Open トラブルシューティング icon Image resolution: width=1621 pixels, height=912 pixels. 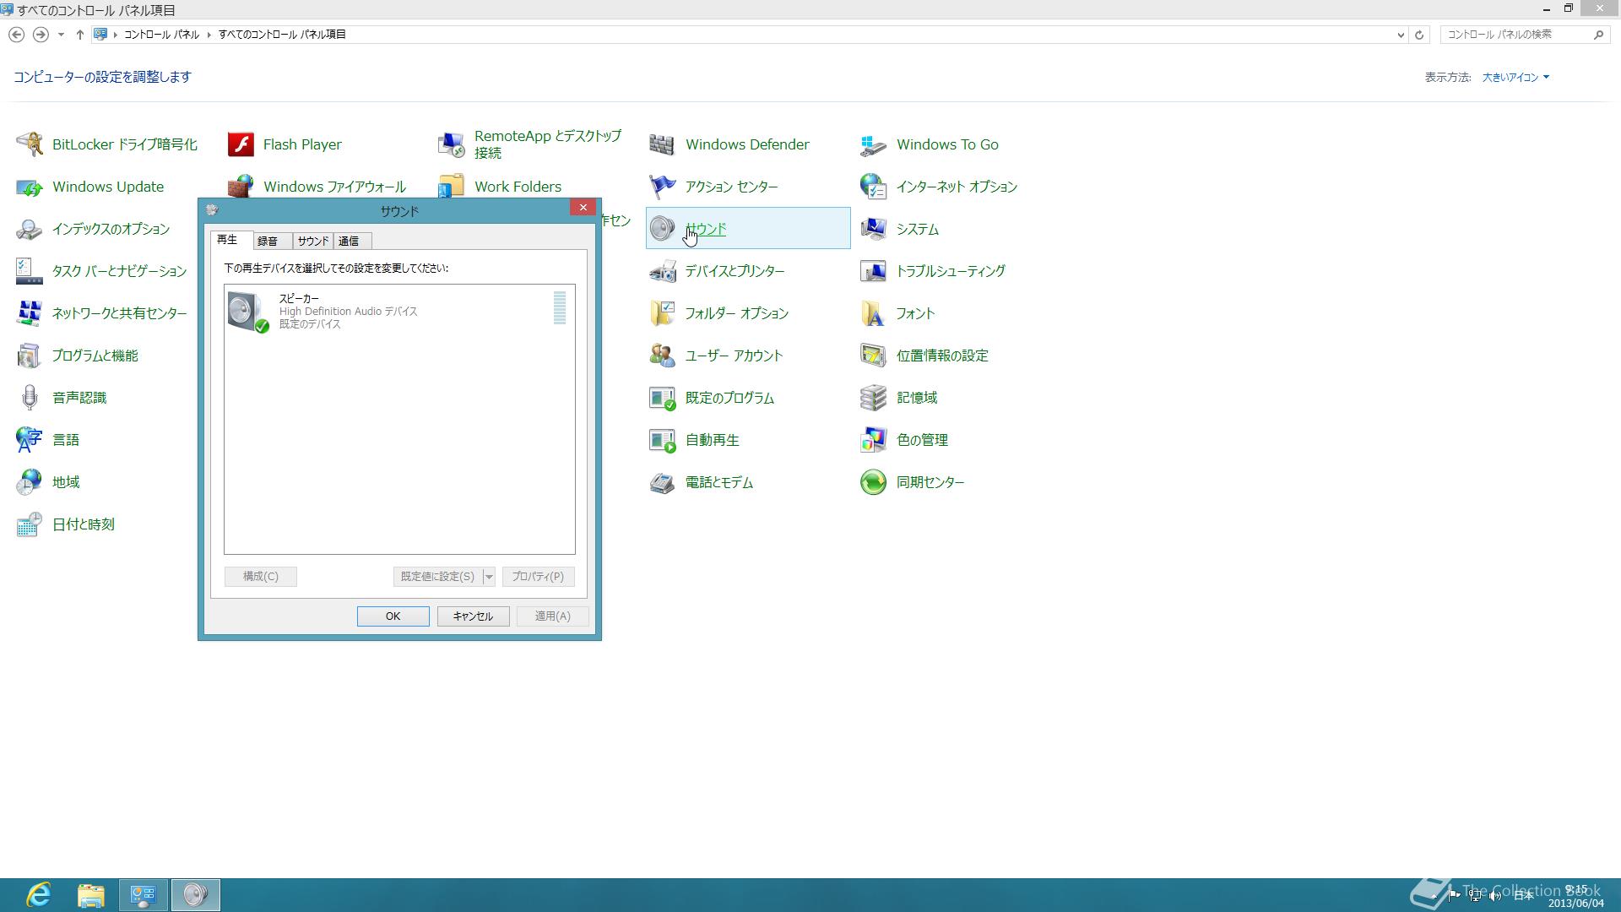(874, 271)
